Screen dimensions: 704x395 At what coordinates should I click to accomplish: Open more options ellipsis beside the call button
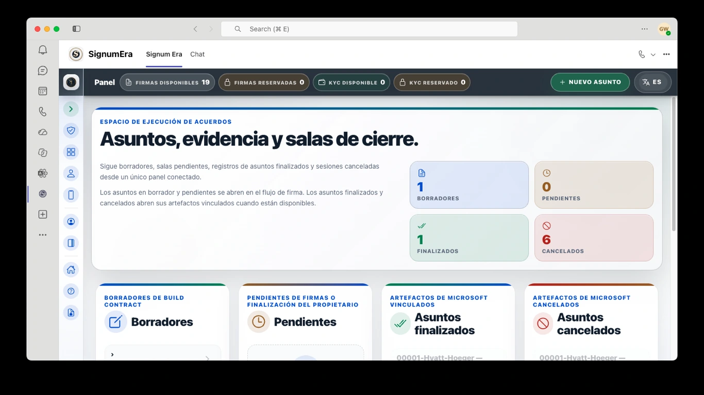pos(666,55)
